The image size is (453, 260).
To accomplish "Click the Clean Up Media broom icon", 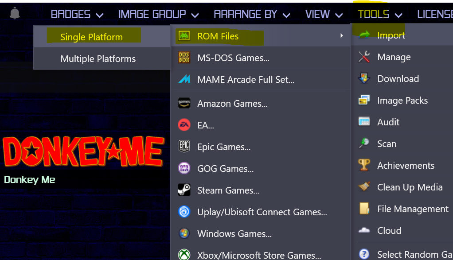I will [364, 187].
